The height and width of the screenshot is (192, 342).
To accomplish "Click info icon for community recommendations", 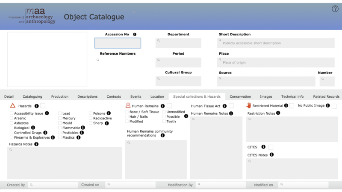I will (x=163, y=135).
